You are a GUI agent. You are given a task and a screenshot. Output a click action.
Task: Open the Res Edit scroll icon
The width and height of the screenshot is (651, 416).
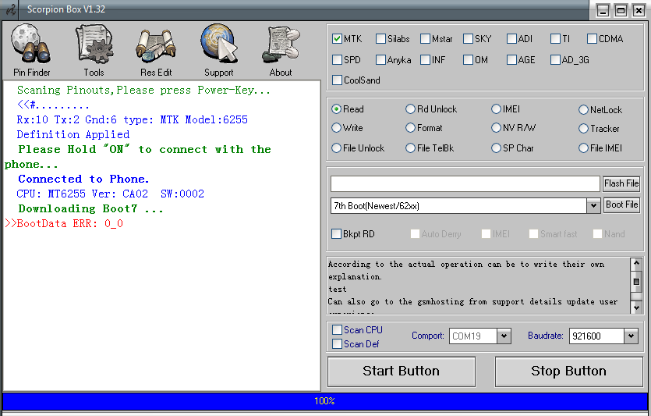click(156, 51)
